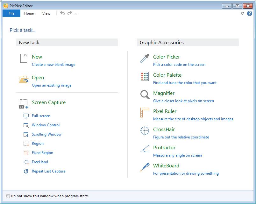Click 'Open an existing image' text
This screenshot has height=204, width=256.
(x=52, y=85)
